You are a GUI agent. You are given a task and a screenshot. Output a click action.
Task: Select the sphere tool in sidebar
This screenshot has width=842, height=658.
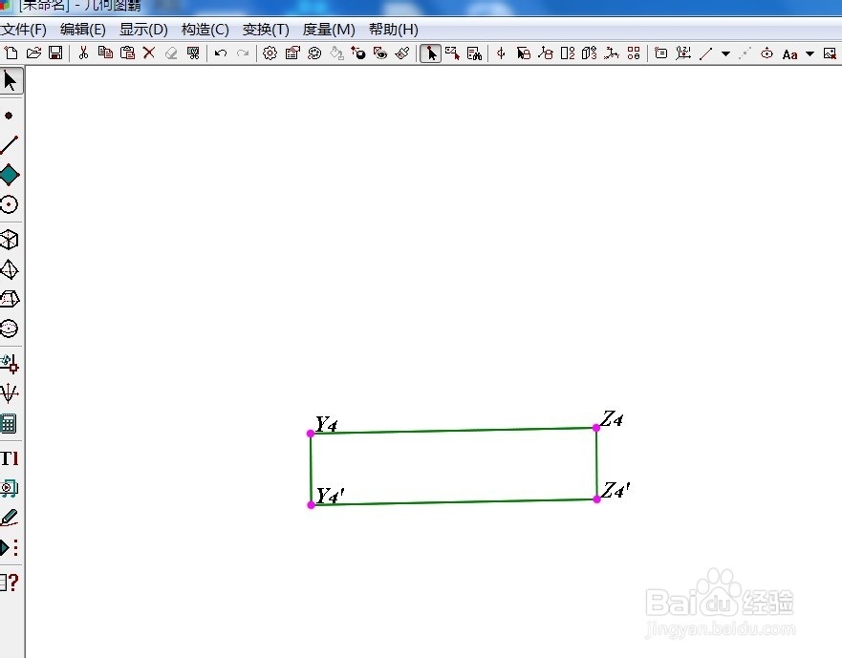coord(10,329)
